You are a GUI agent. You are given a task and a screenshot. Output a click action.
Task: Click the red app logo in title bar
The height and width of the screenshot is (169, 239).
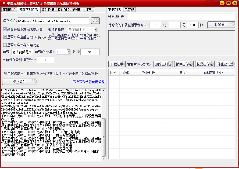tap(3, 3)
